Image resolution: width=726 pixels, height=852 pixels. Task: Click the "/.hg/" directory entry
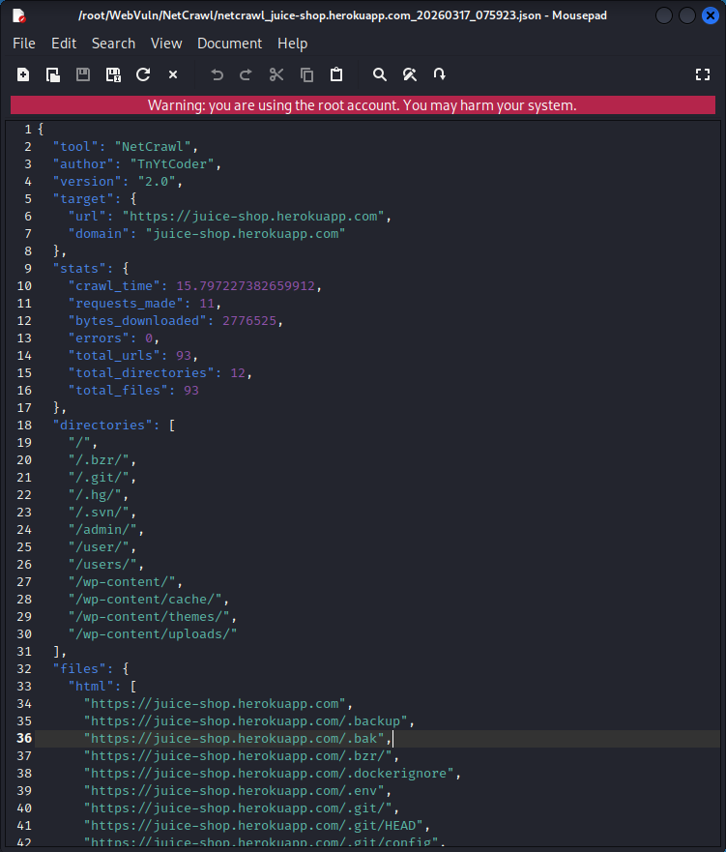point(99,494)
